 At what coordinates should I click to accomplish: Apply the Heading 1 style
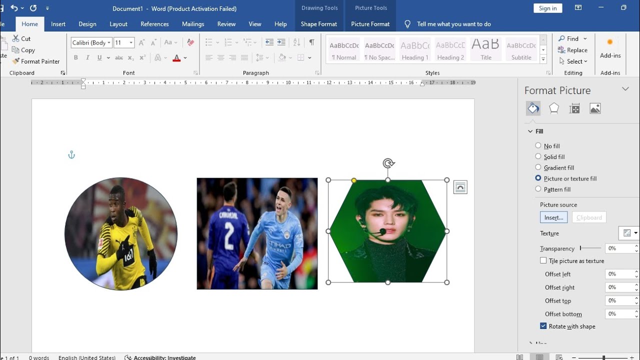coord(415,50)
